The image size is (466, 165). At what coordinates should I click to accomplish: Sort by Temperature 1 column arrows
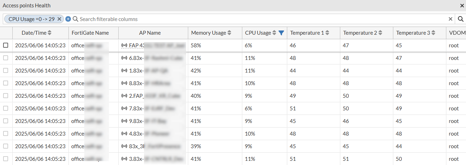(327, 33)
